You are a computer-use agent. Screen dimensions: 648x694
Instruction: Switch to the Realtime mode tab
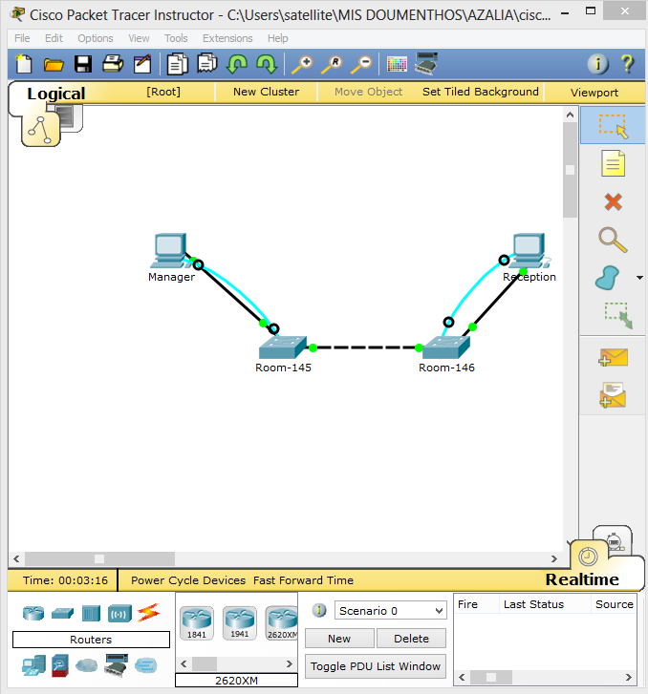(582, 579)
